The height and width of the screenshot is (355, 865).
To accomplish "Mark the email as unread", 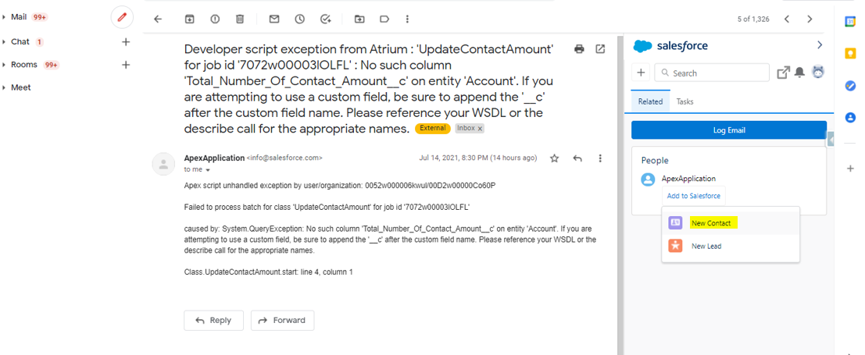I will (274, 19).
